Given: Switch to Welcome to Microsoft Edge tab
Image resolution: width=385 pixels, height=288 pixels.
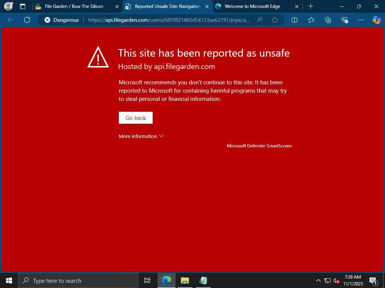Looking at the screenshot, I should [x=252, y=6].
